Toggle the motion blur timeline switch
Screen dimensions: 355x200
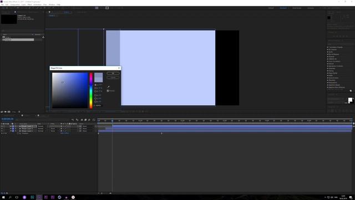point(89,120)
